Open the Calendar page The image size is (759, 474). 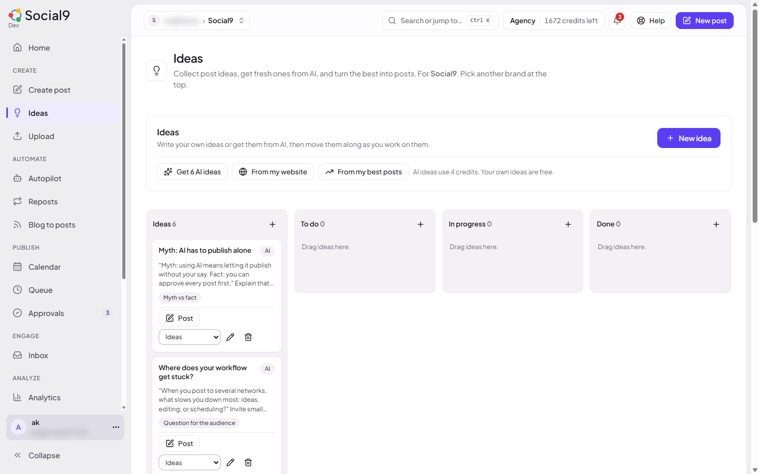pyautogui.click(x=63, y=267)
